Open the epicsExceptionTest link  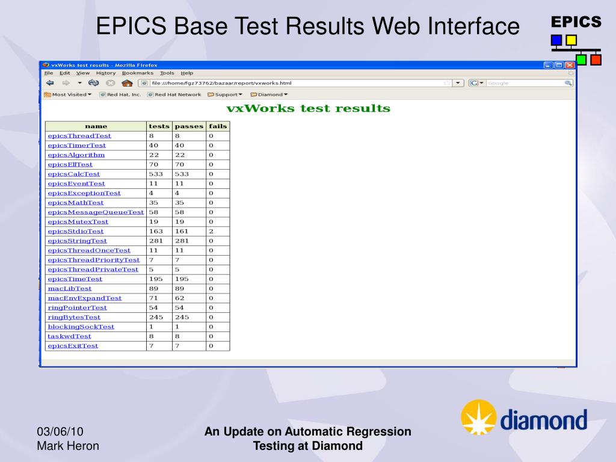pos(84,193)
